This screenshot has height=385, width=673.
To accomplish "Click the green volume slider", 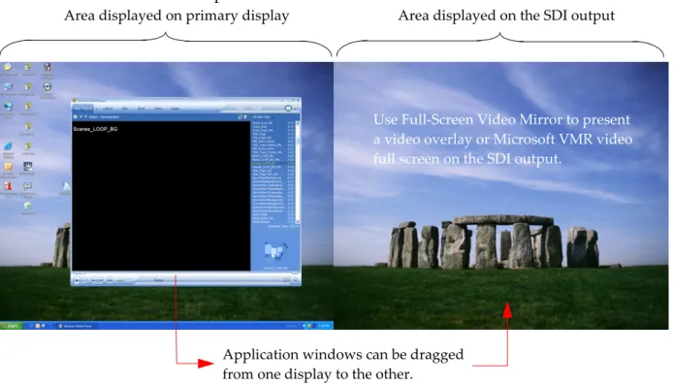I will pos(119,280).
